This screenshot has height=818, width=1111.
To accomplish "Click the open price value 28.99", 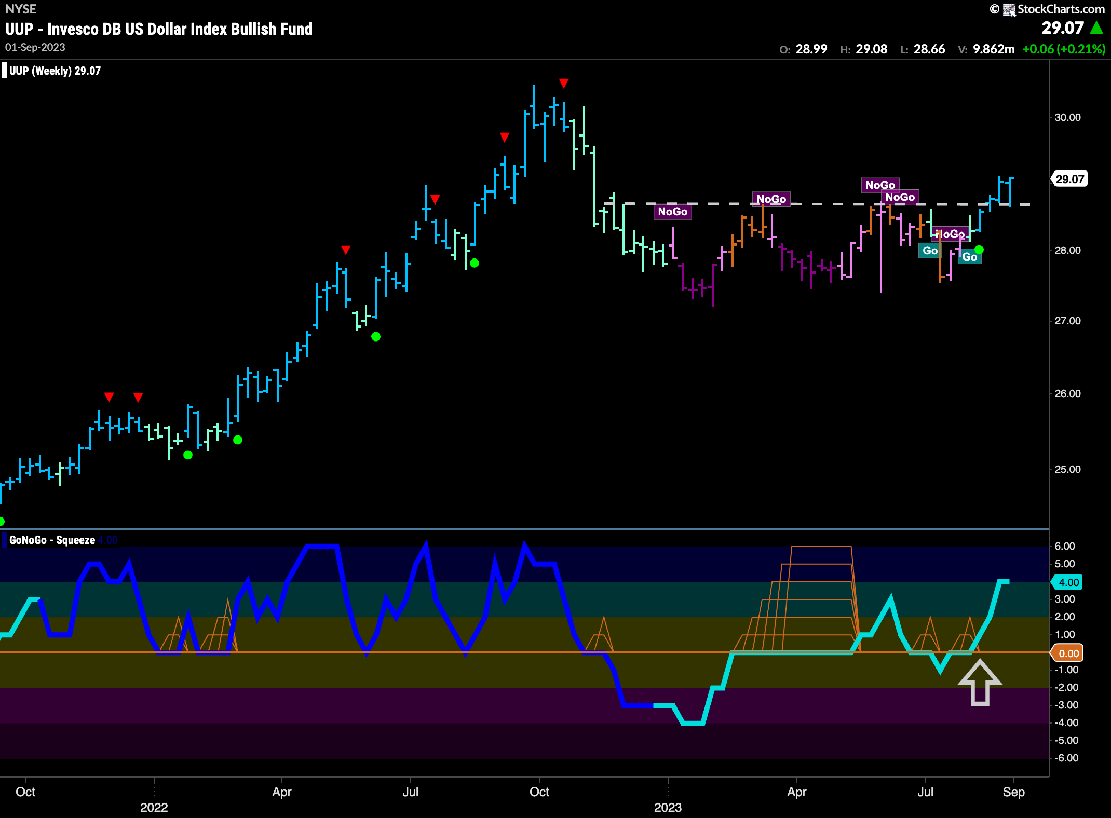I will click(811, 49).
